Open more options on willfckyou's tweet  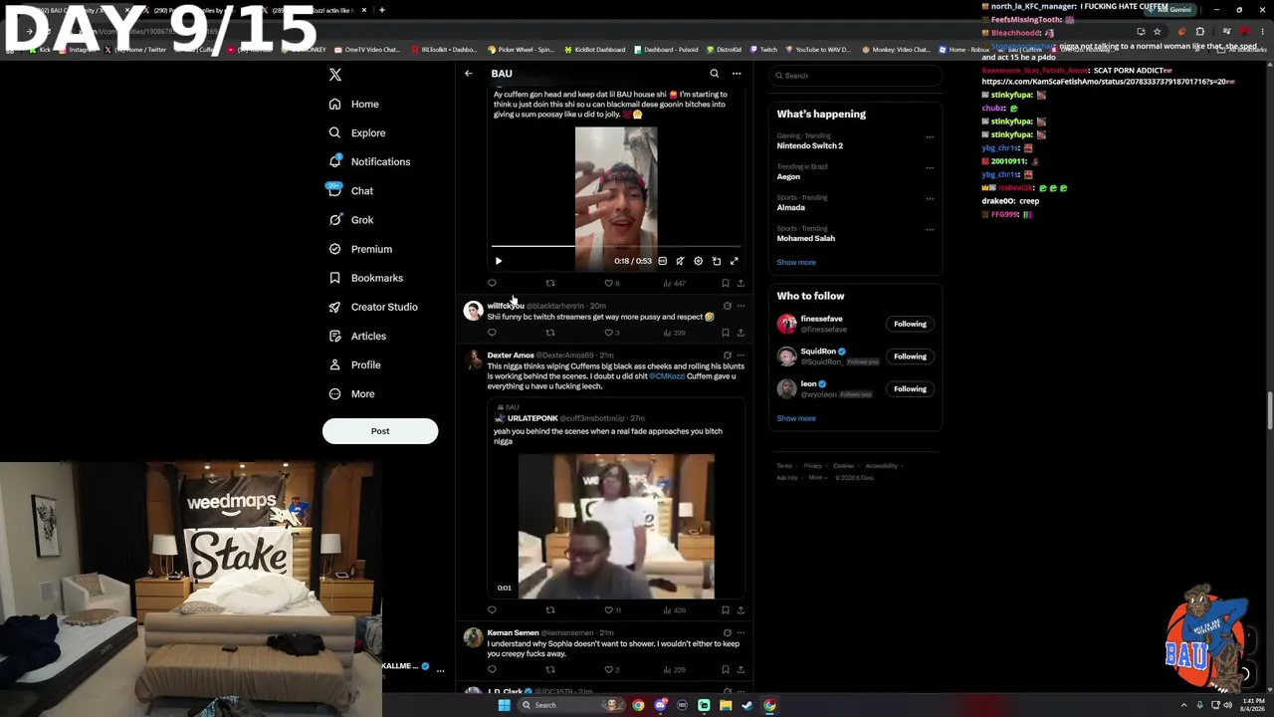740,306
